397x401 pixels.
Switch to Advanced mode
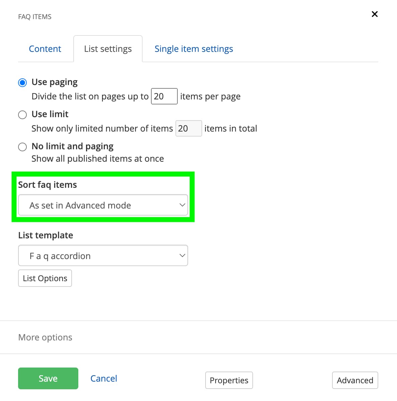tap(355, 380)
